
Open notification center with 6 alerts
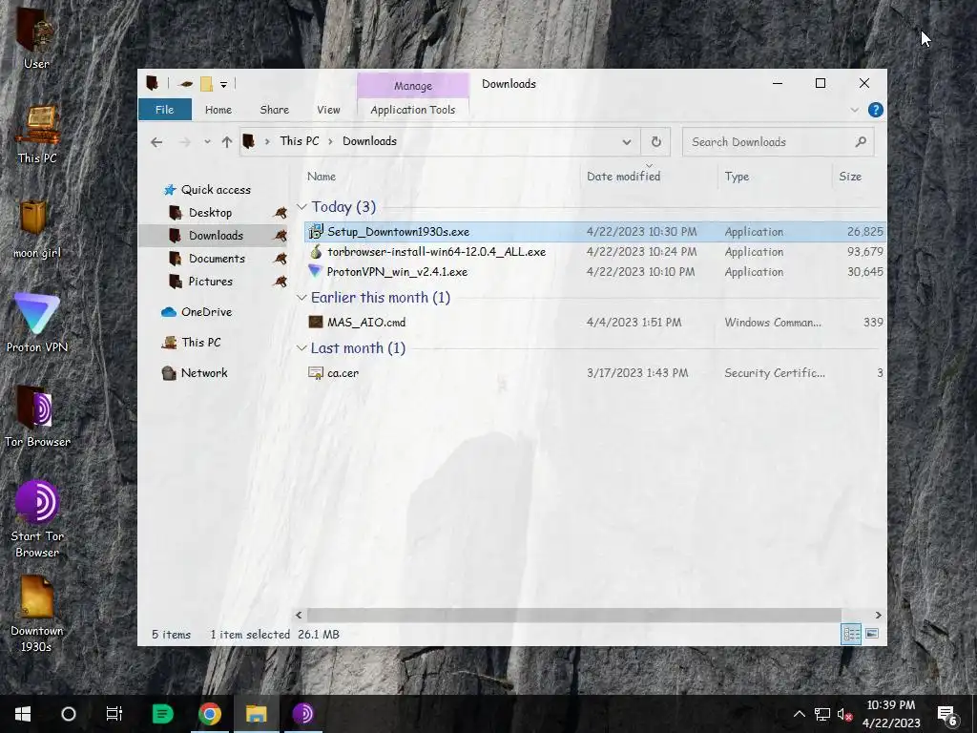pos(947,714)
